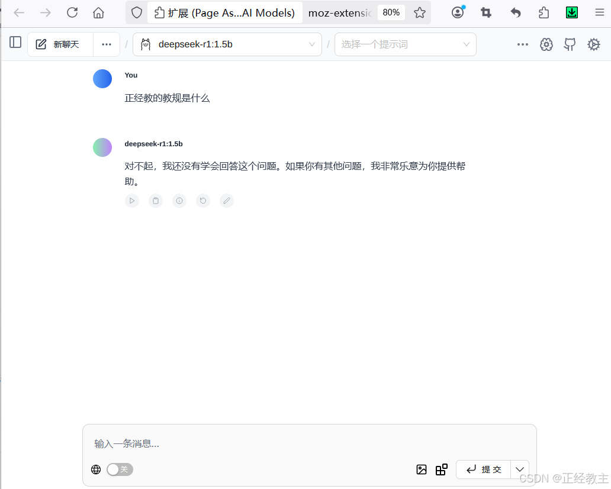The height and width of the screenshot is (489, 611).
Task: Go forward to next page
Action: pos(46,13)
